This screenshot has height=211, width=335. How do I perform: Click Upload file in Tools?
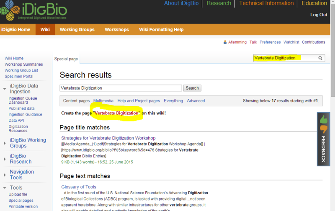click(x=18, y=195)
